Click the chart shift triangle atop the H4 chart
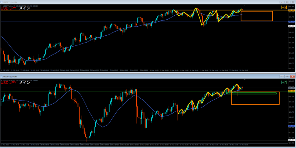296x148 pixels. click(245, 5)
